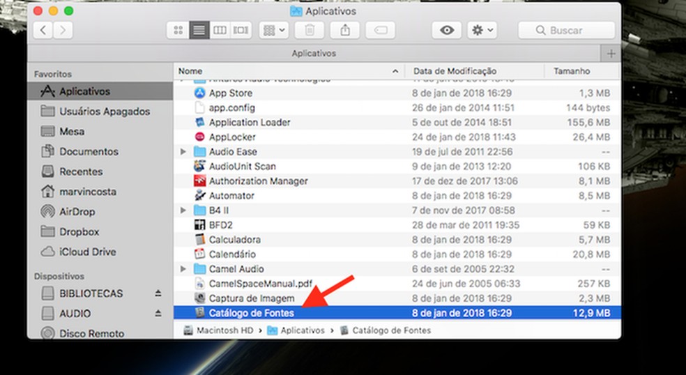This screenshot has height=375, width=686.
Task: Open the item arrangement dropdown
Action: click(x=274, y=30)
